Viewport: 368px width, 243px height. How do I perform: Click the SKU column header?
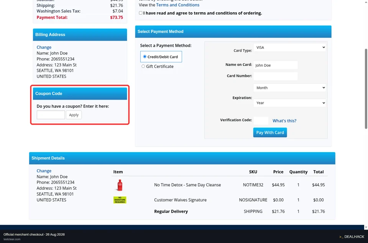coord(253,172)
